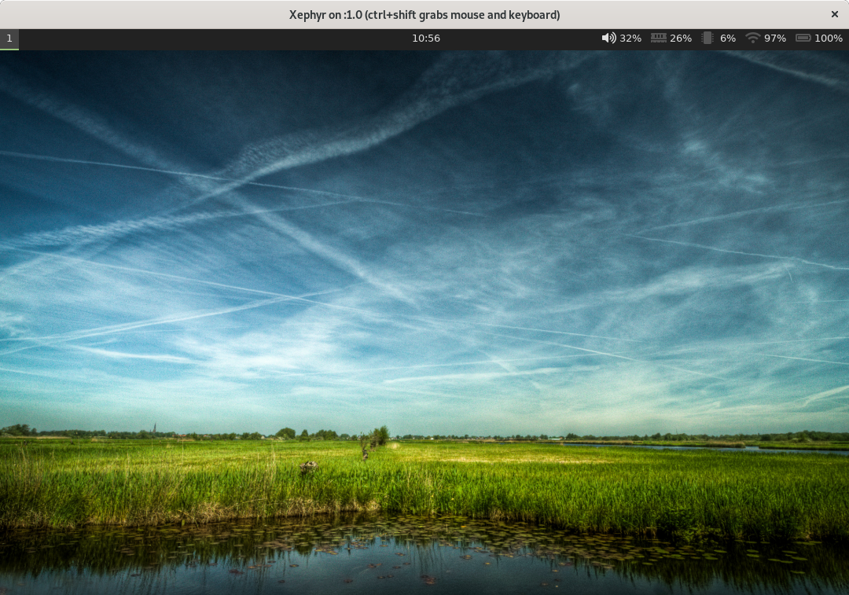
Task: Click the small bush on the wallpaper horizon
Action: click(379, 434)
